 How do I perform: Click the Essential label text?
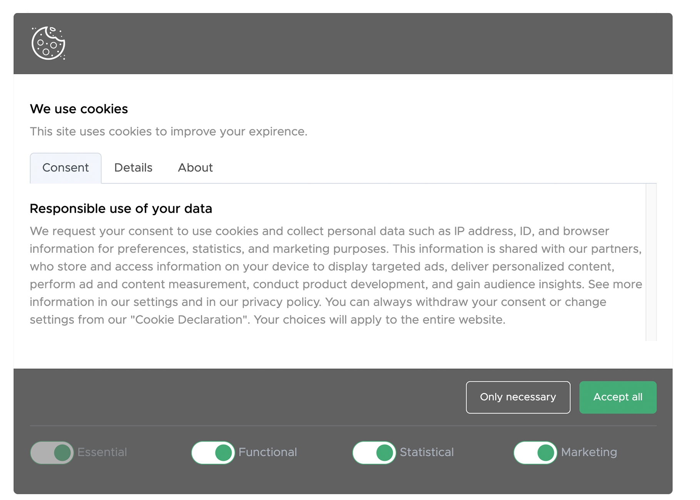[x=102, y=452]
